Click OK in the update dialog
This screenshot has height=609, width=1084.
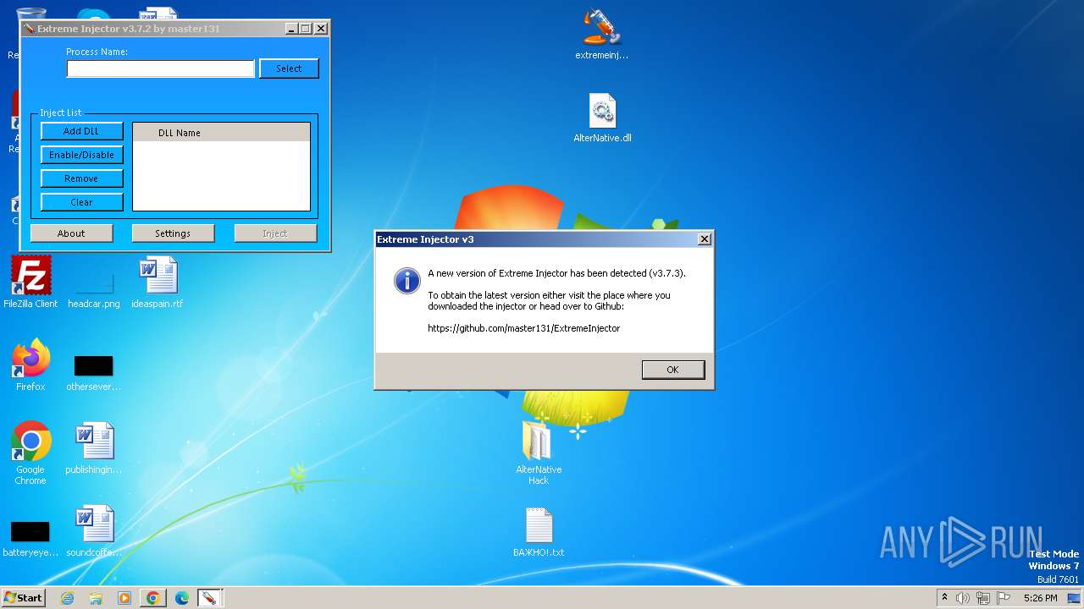[x=673, y=370]
